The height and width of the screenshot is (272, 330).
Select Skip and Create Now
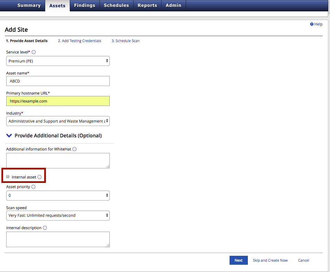270,260
